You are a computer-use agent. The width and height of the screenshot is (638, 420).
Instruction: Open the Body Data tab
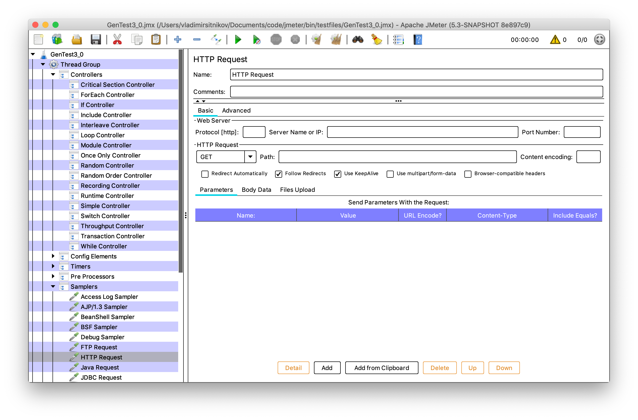point(256,190)
